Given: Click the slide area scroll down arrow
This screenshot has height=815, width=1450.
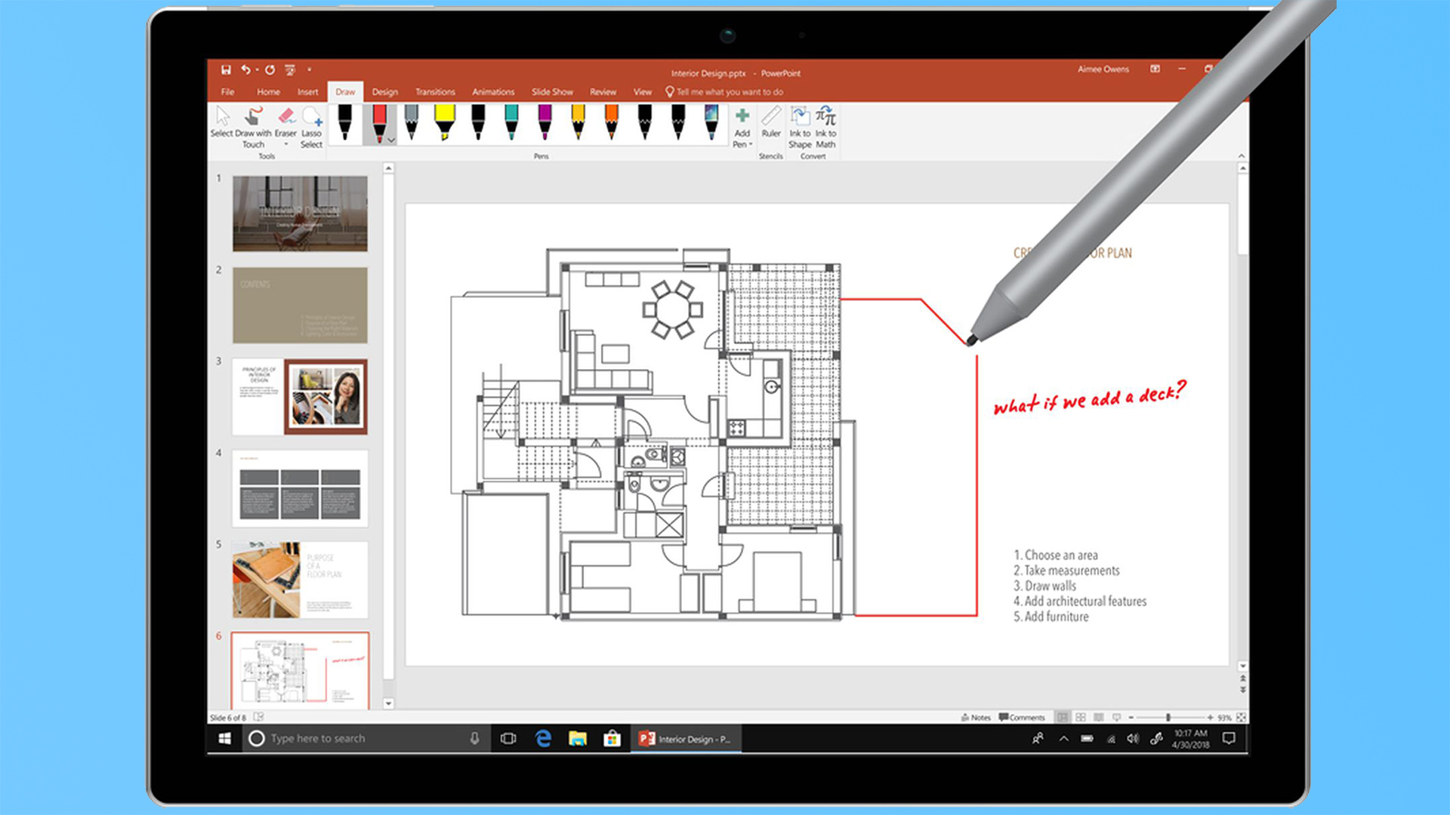Looking at the screenshot, I should click(x=1242, y=666).
